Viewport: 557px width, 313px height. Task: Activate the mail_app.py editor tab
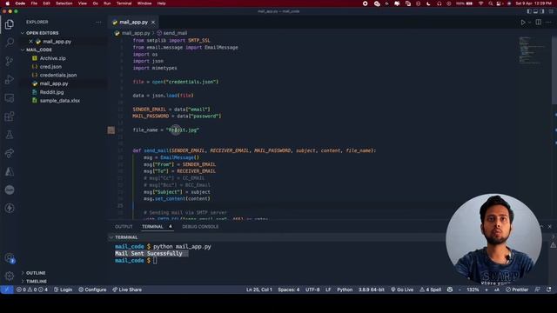click(x=133, y=22)
